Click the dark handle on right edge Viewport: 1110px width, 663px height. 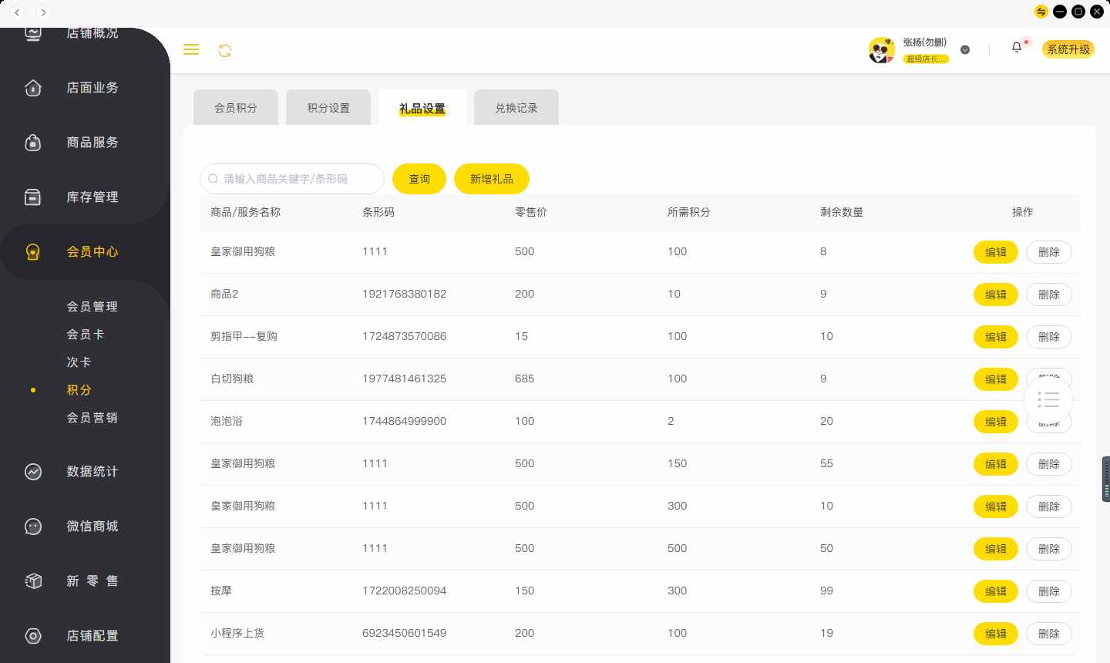1106,479
